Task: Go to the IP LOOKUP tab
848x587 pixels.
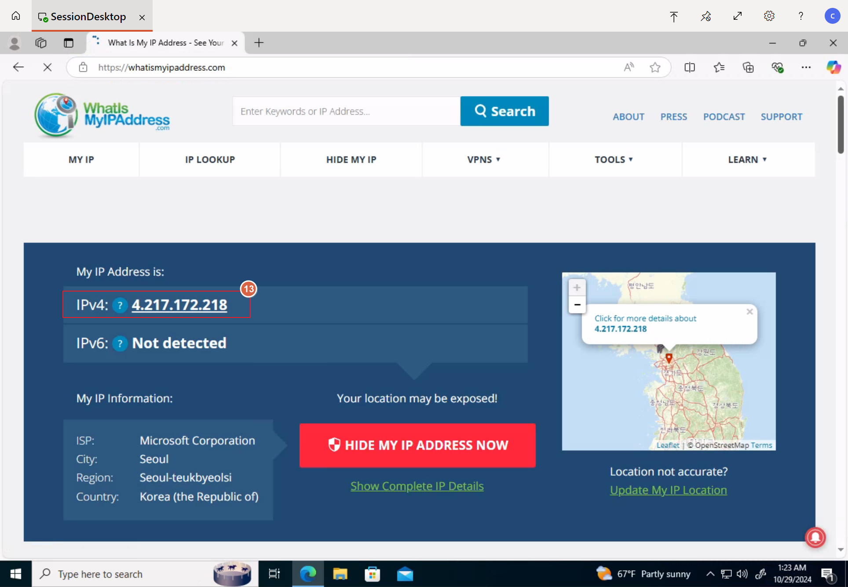Action: click(210, 160)
